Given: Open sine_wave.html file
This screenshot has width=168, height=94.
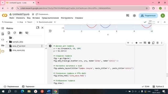Looking at the screenshot, I should [19, 46].
